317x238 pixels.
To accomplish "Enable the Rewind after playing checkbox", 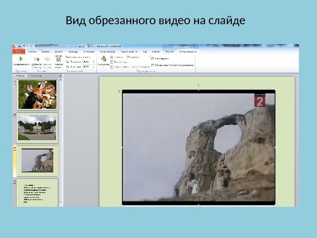I will tap(153, 65).
